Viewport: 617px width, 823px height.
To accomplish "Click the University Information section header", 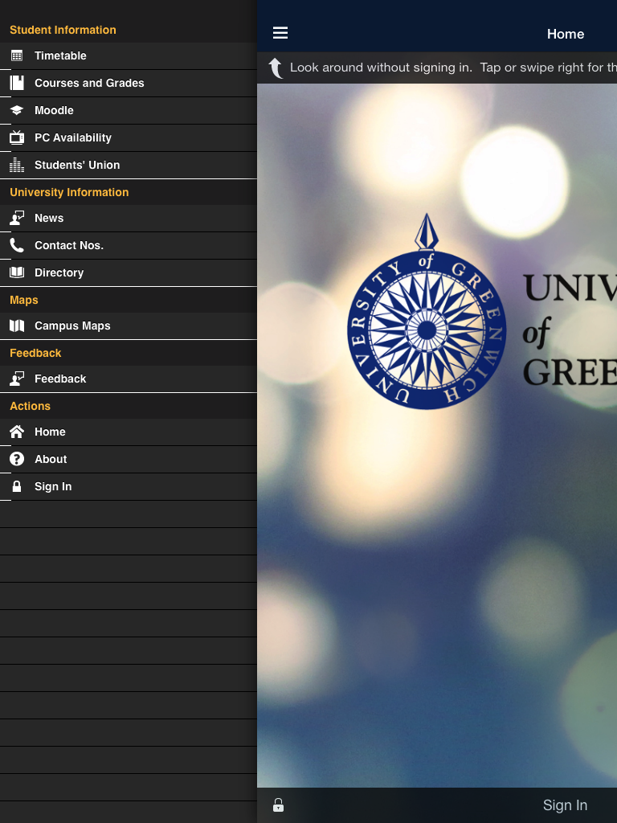I will pyautogui.click(x=69, y=192).
